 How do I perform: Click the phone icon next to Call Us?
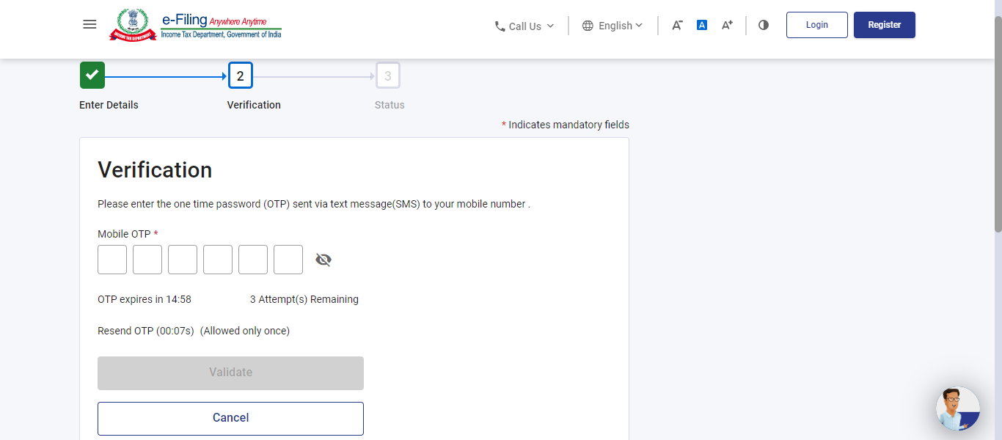coord(500,26)
